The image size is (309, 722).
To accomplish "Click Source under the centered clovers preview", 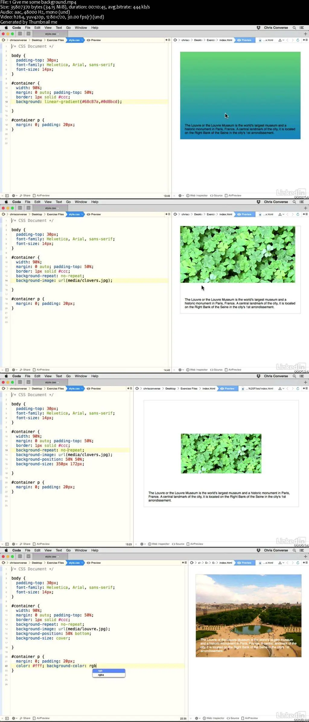I will (178, 544).
